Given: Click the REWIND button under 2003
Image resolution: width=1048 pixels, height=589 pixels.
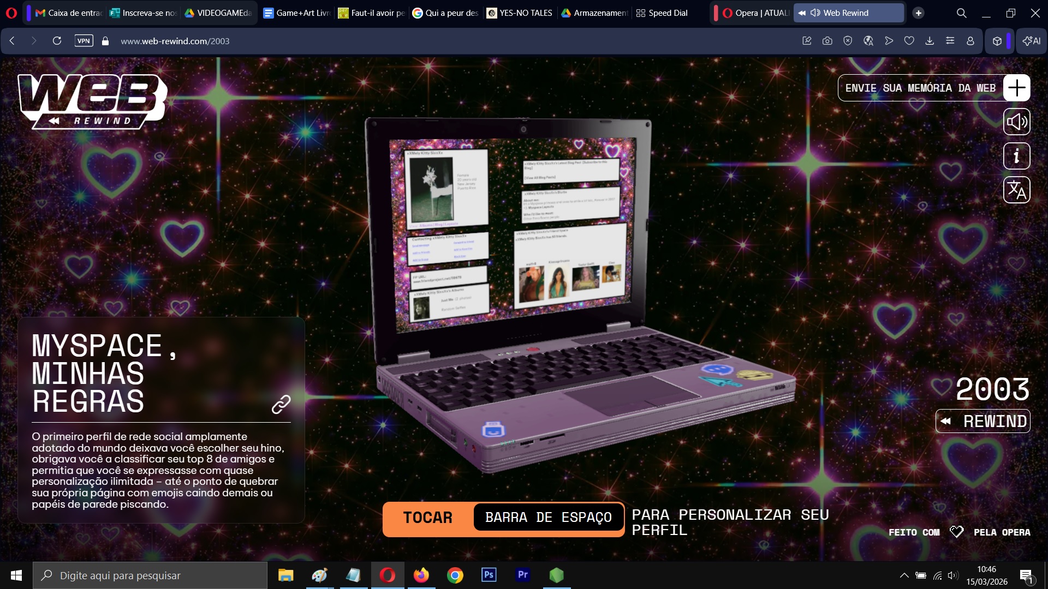Looking at the screenshot, I should [x=982, y=421].
